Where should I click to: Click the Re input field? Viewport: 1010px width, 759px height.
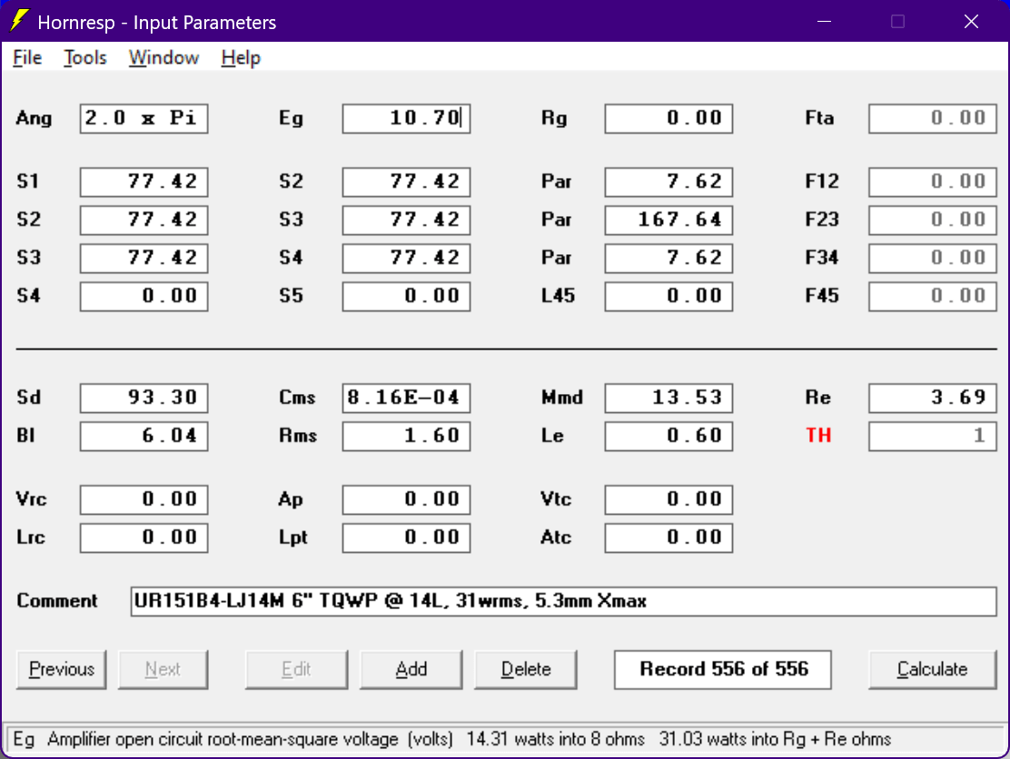(x=932, y=398)
